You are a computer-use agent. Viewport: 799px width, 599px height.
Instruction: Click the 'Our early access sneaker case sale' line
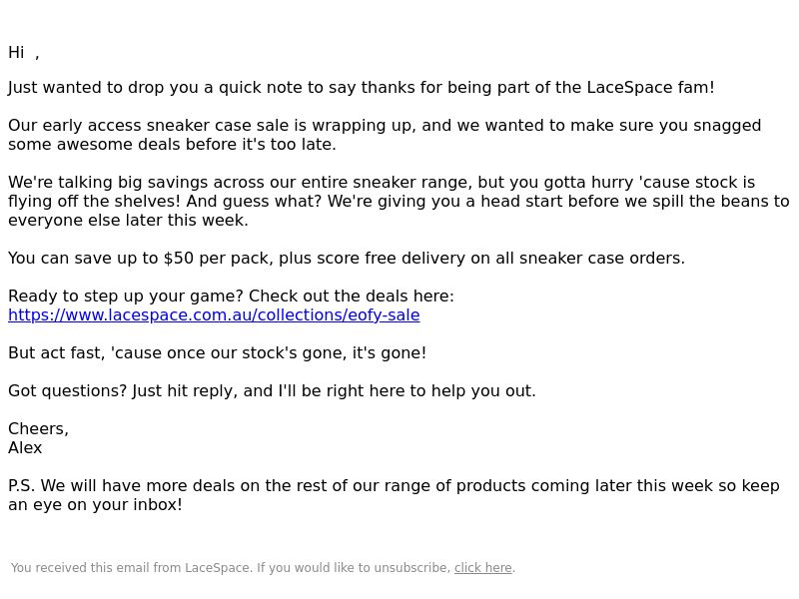(x=385, y=126)
